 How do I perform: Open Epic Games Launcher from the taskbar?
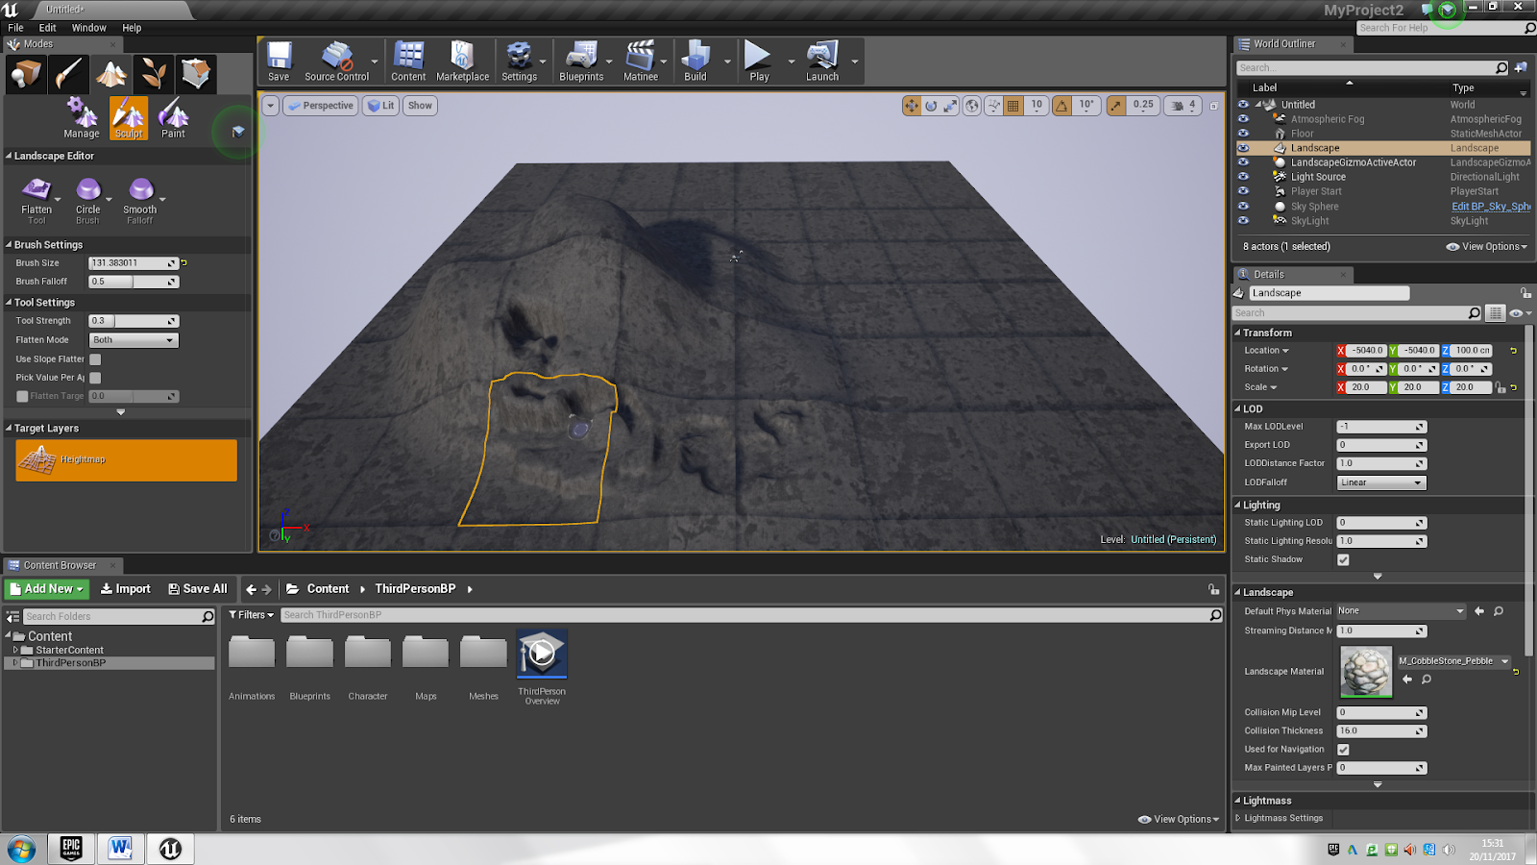pos(71,849)
